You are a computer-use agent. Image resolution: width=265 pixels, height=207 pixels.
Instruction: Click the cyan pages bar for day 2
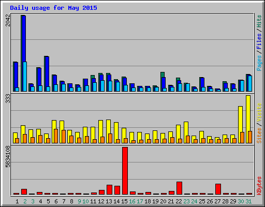click(x=25, y=77)
